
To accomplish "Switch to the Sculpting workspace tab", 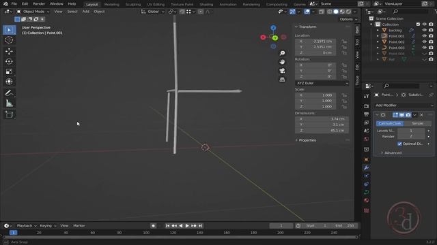I will [x=133, y=5].
